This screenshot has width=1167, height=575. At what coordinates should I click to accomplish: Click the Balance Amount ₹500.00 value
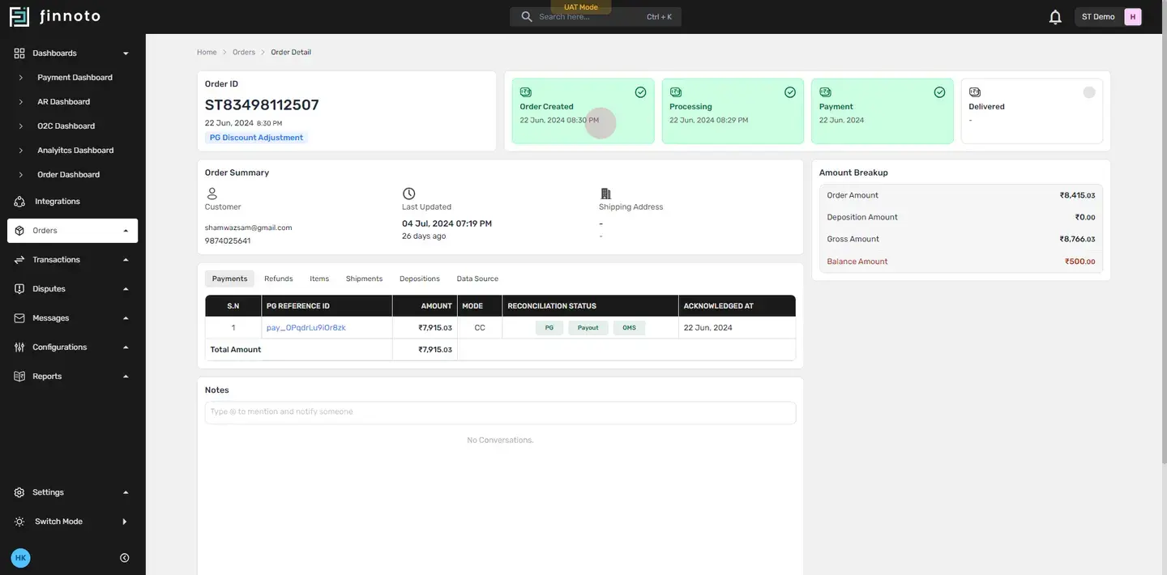coord(1080,262)
